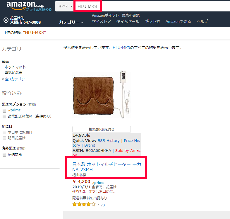Click the prime badge in delivery options
Image resolution: width=230 pixels, height=219 pixels.
[14, 110]
